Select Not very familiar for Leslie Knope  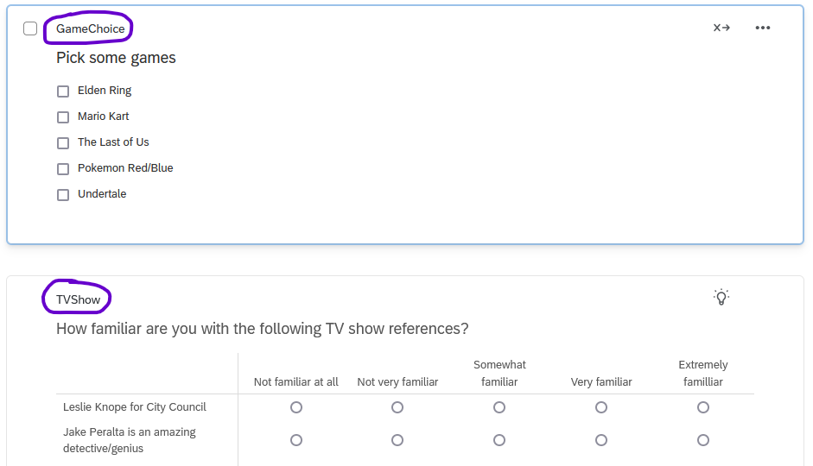tap(397, 407)
